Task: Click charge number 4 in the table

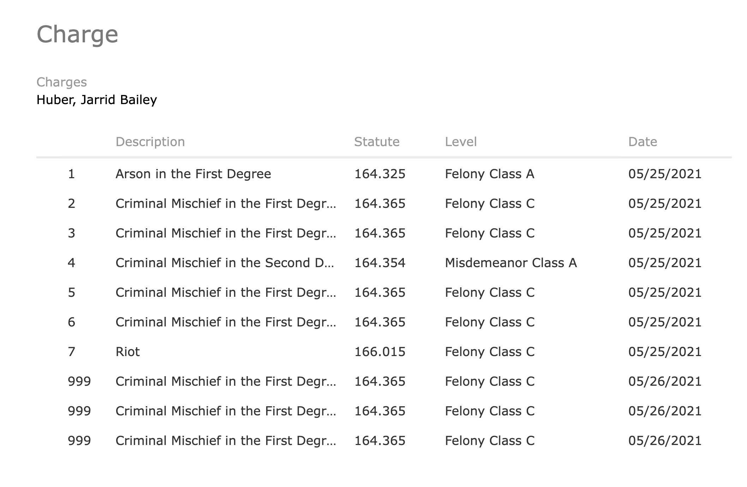Action: [71, 263]
